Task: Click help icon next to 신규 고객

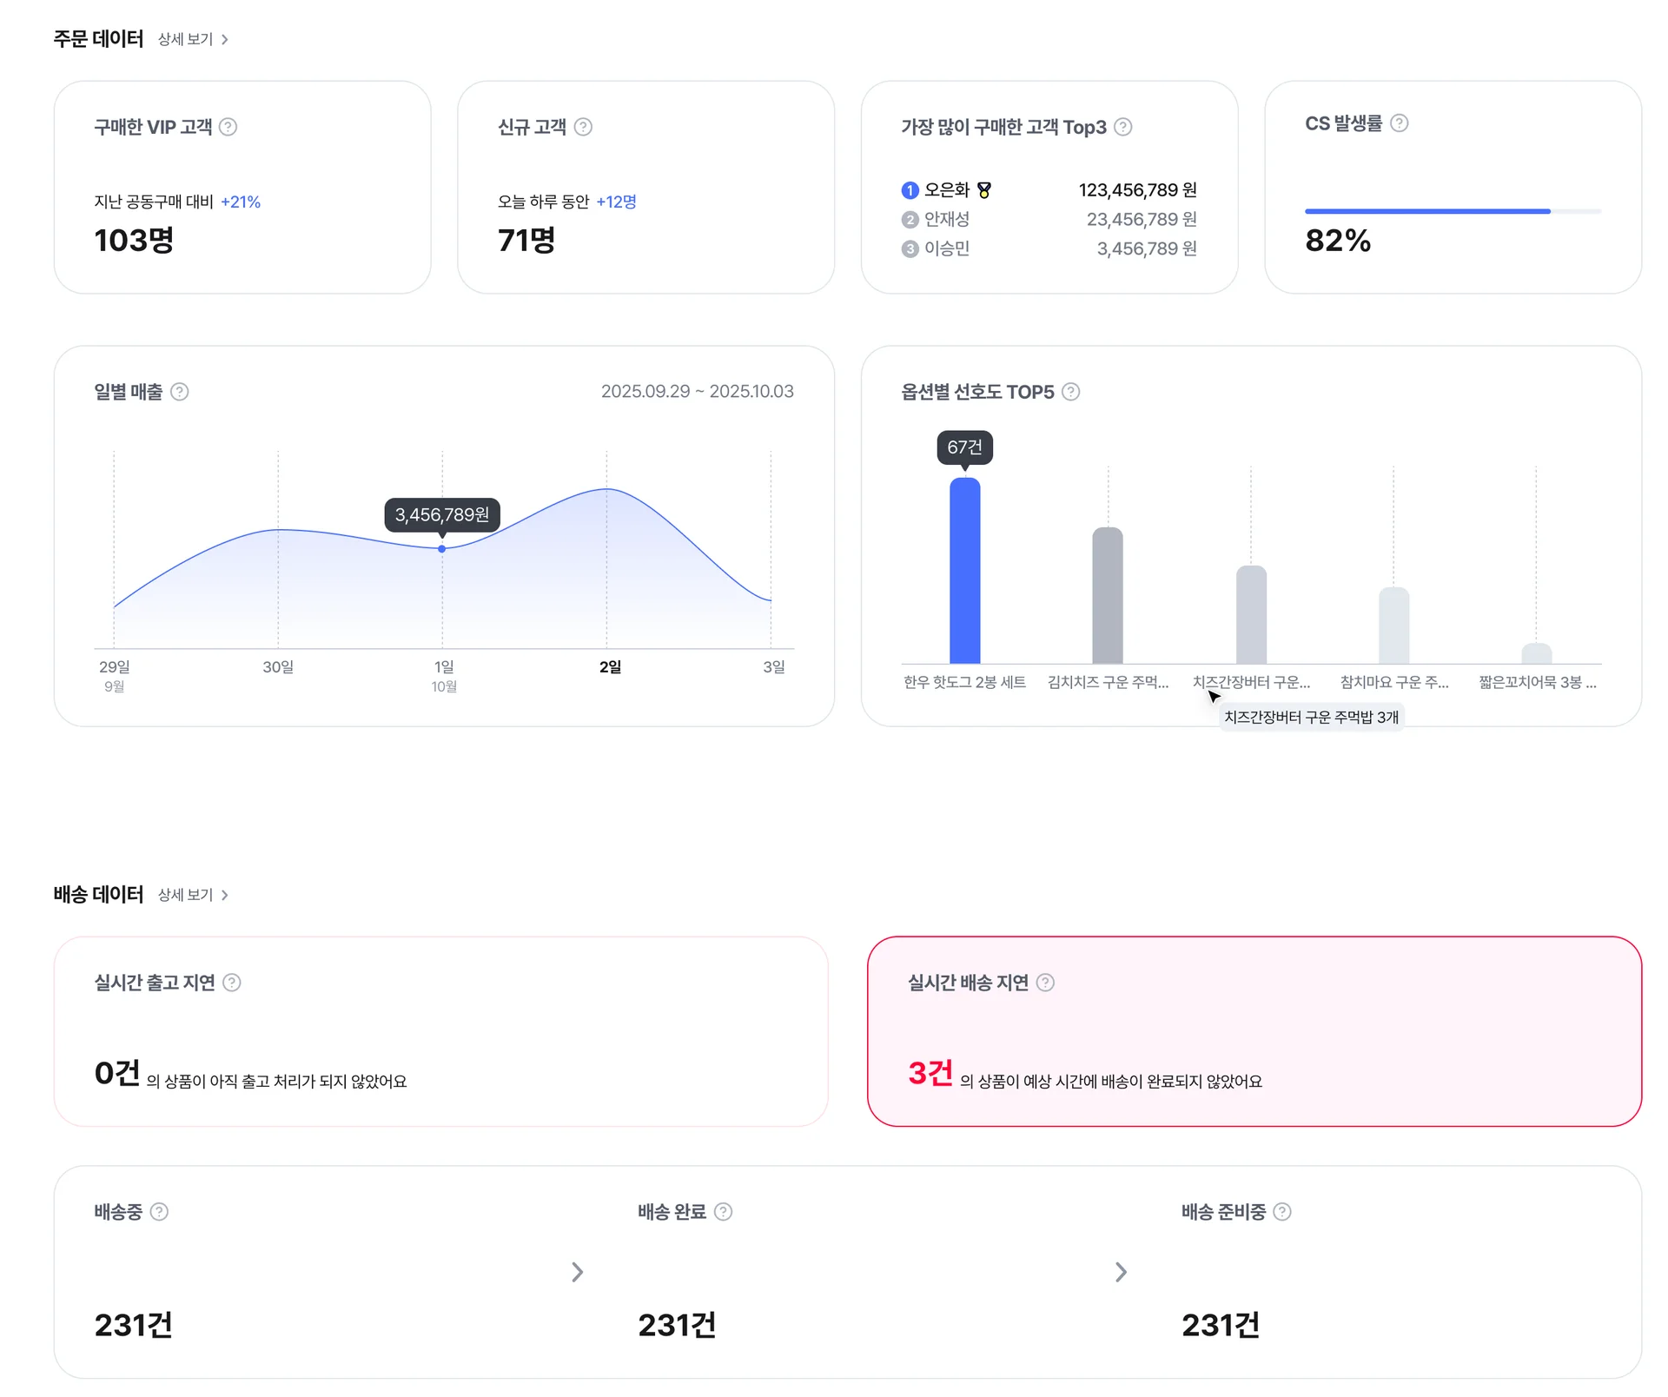Action: click(583, 127)
